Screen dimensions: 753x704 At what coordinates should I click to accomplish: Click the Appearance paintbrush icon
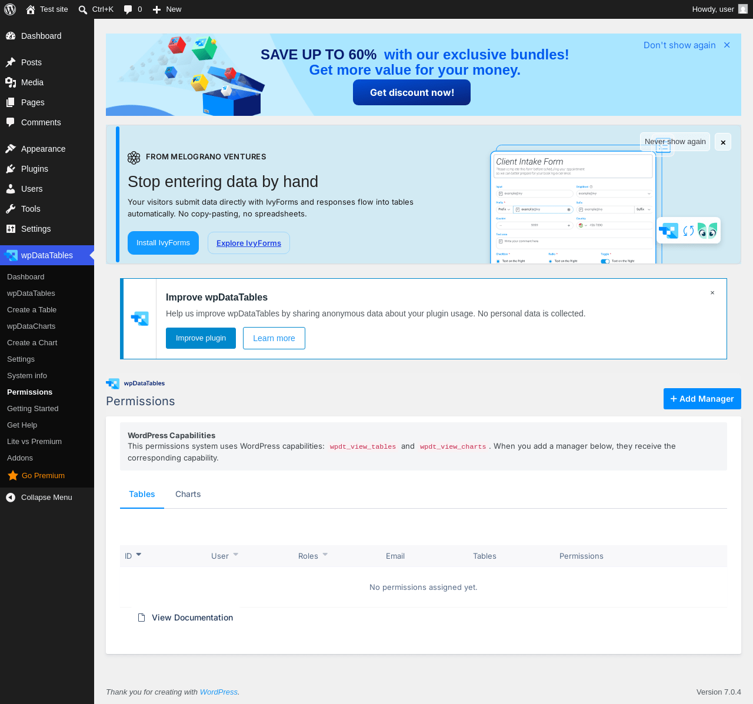pyautogui.click(x=11, y=149)
